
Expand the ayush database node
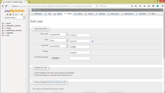tap(3, 23)
